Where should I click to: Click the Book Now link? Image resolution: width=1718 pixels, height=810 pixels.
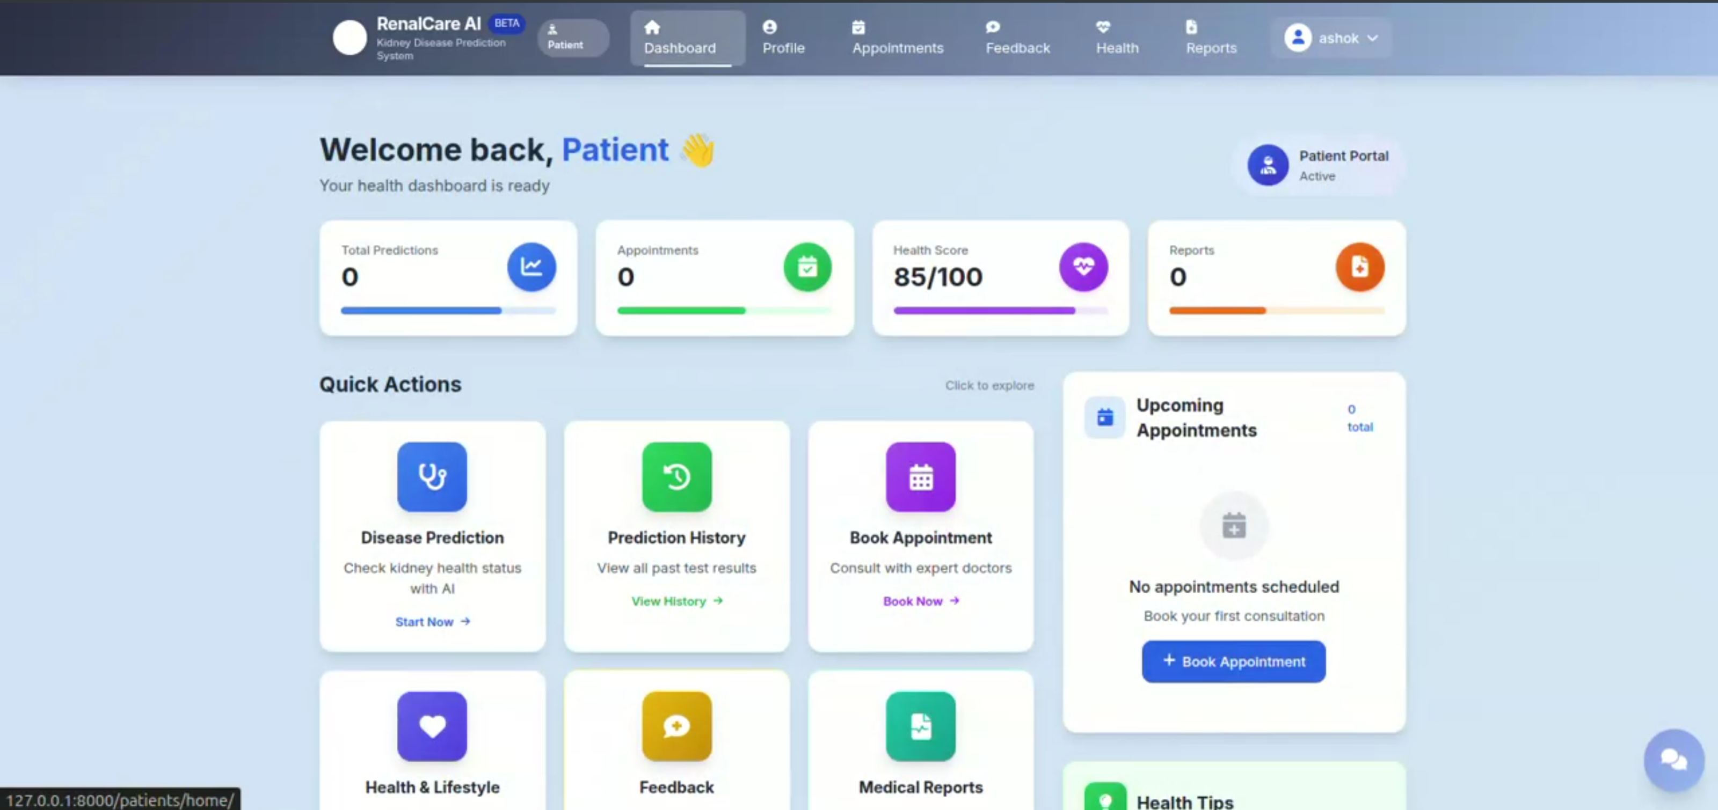pyautogui.click(x=921, y=601)
